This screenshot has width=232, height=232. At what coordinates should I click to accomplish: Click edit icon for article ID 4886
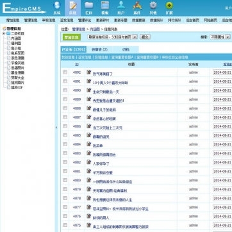tap(89, 126)
